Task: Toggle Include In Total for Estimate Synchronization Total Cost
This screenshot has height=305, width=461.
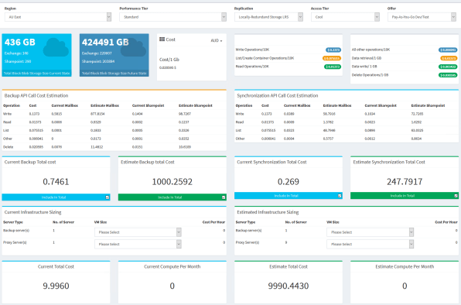Action: pos(456,196)
